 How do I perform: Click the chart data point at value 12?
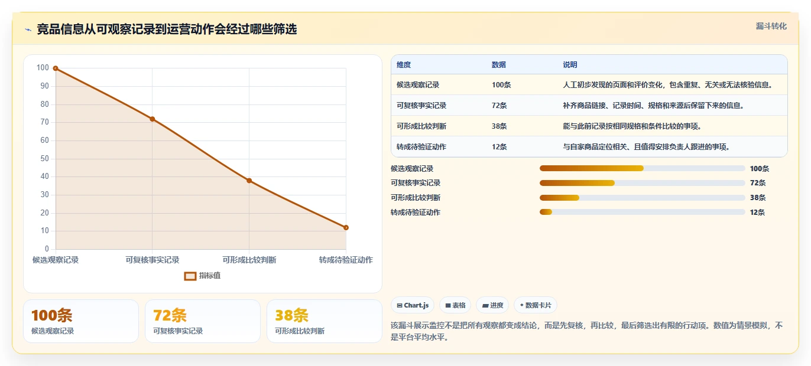pyautogui.click(x=346, y=227)
